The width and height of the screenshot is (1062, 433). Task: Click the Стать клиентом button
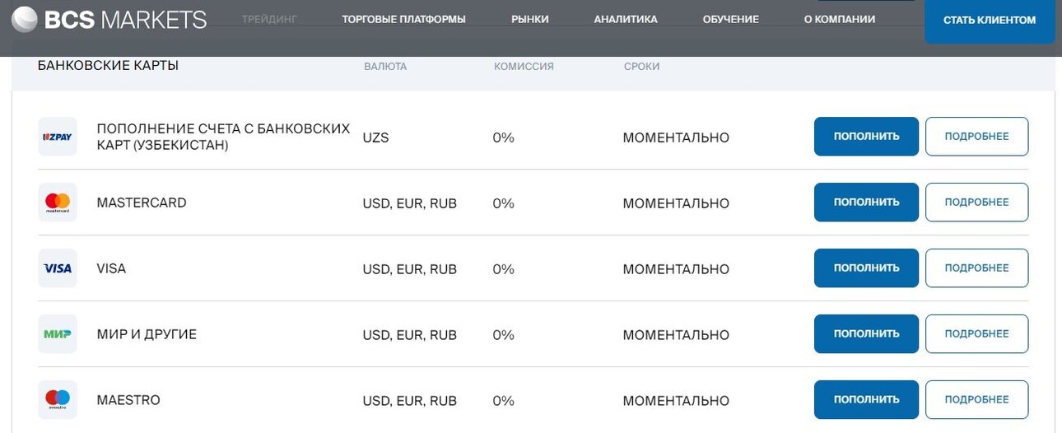(990, 21)
